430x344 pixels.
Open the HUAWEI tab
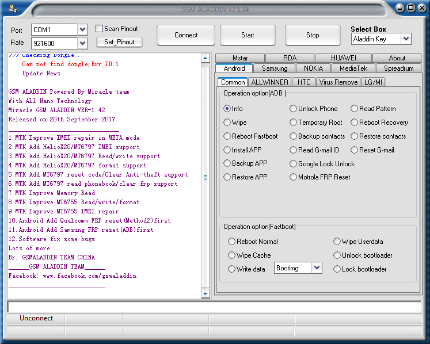click(x=343, y=58)
